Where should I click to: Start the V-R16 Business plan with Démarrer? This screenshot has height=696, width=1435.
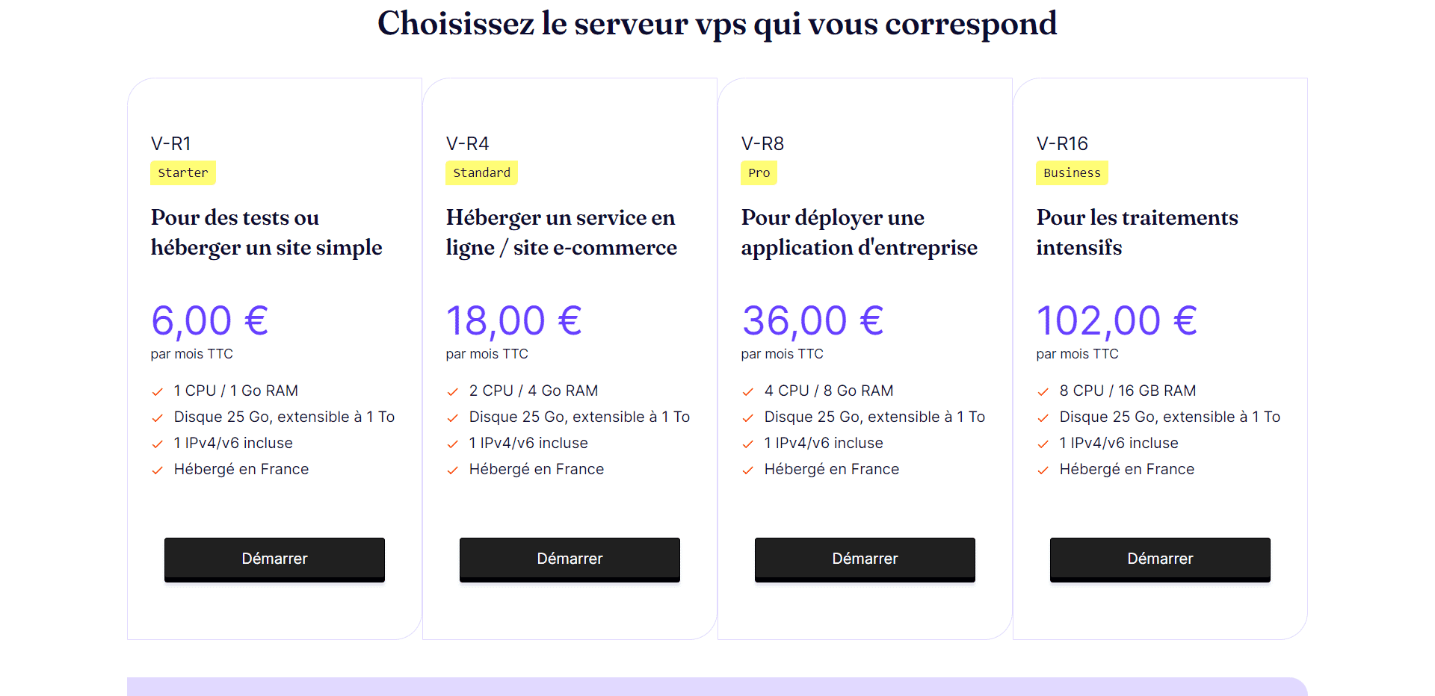(x=1160, y=559)
